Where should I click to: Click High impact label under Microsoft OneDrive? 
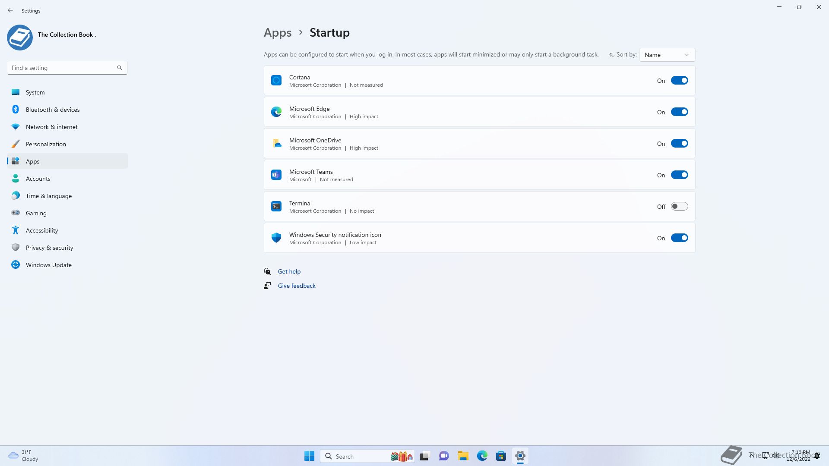(364, 148)
